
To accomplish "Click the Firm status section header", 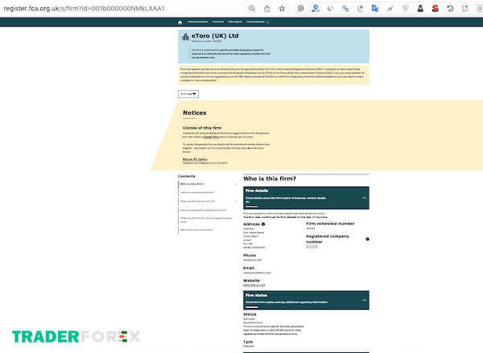I will [x=306, y=300].
